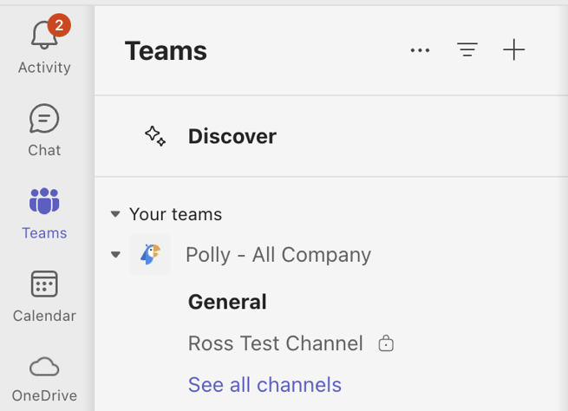
Task: Click the Teams label in sidebar
Action: coord(44,233)
